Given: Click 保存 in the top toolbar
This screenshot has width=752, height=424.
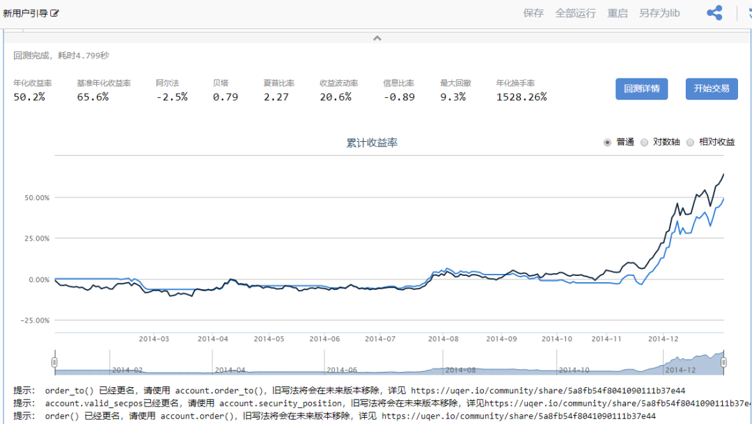Looking at the screenshot, I should pyautogui.click(x=533, y=13).
